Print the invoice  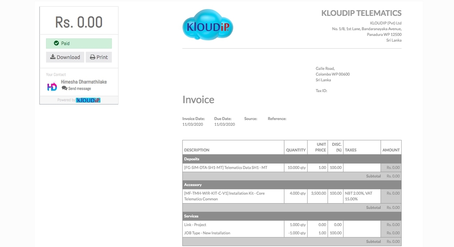click(x=99, y=57)
